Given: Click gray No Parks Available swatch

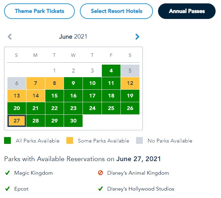Looking at the screenshot, I should (x=139, y=140).
